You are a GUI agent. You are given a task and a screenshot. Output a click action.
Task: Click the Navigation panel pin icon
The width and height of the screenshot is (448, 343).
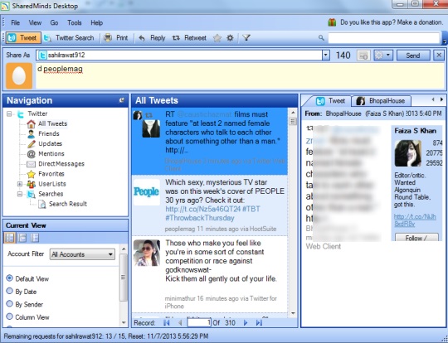click(122, 100)
